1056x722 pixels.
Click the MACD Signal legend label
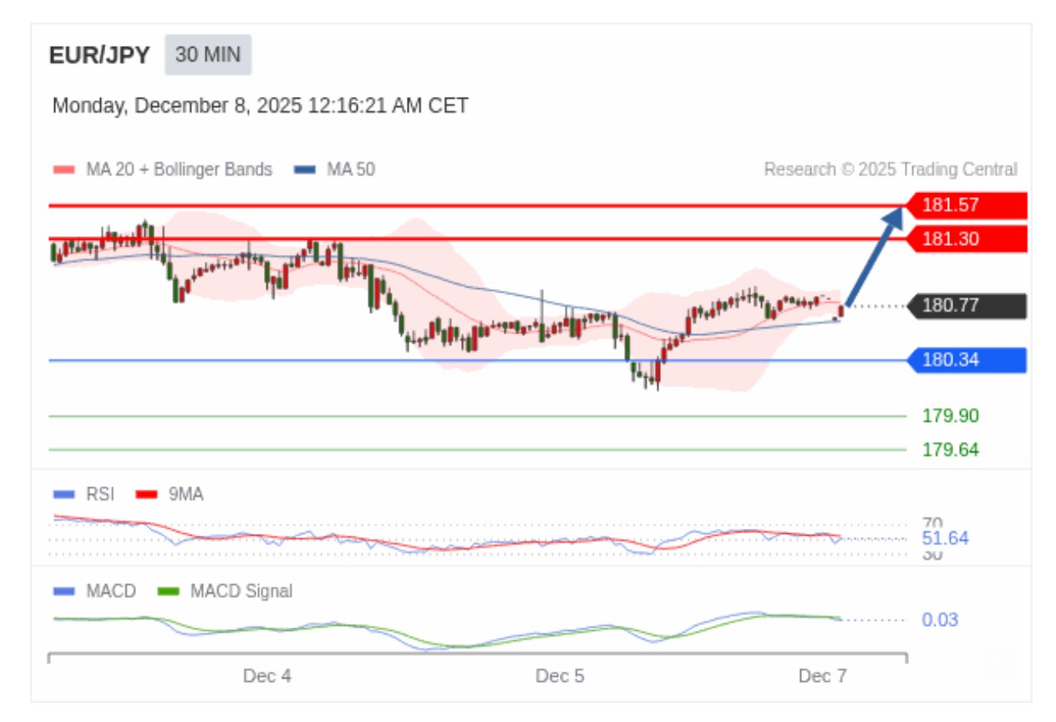(241, 592)
